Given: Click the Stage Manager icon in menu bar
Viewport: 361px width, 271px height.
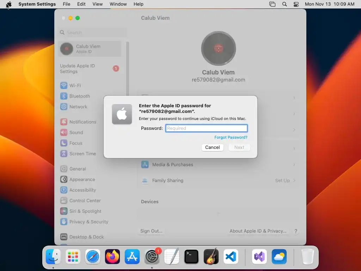Looking at the screenshot, I should (273, 4).
